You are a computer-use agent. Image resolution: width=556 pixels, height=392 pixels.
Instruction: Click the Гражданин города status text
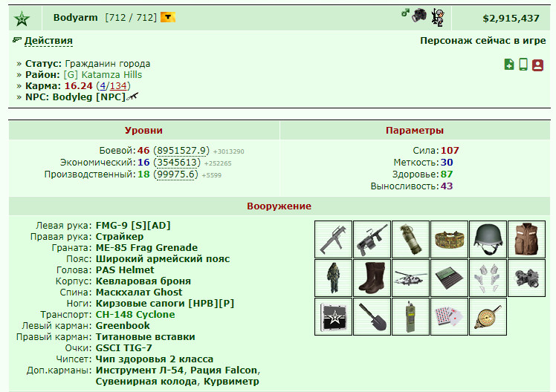[108, 64]
